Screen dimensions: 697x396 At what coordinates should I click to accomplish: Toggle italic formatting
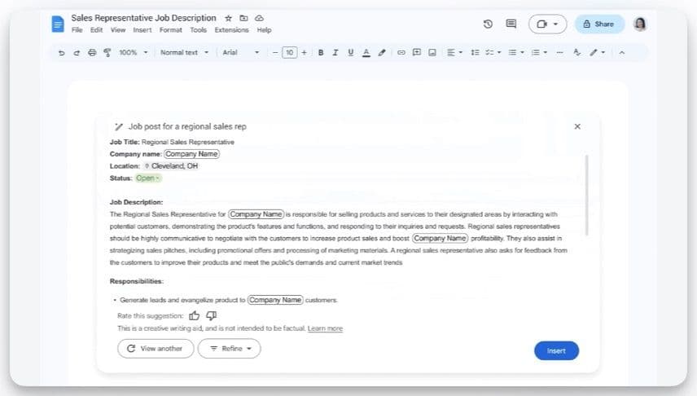(335, 52)
